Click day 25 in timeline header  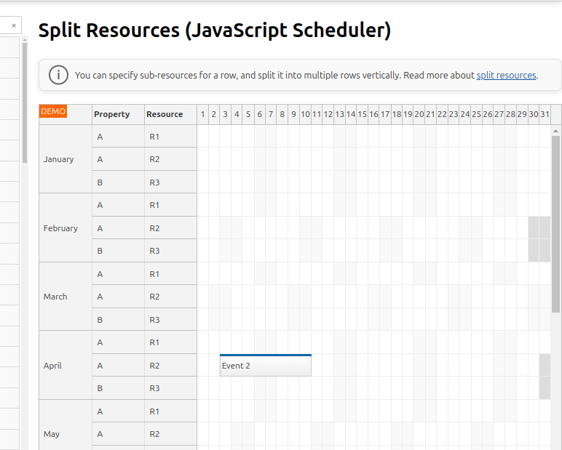476,114
